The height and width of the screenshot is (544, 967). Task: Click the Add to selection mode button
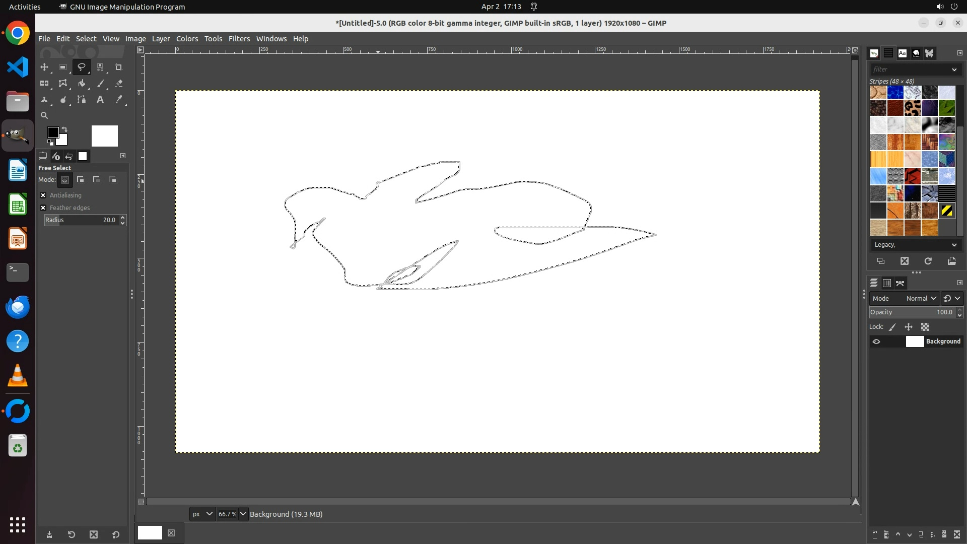(81, 180)
